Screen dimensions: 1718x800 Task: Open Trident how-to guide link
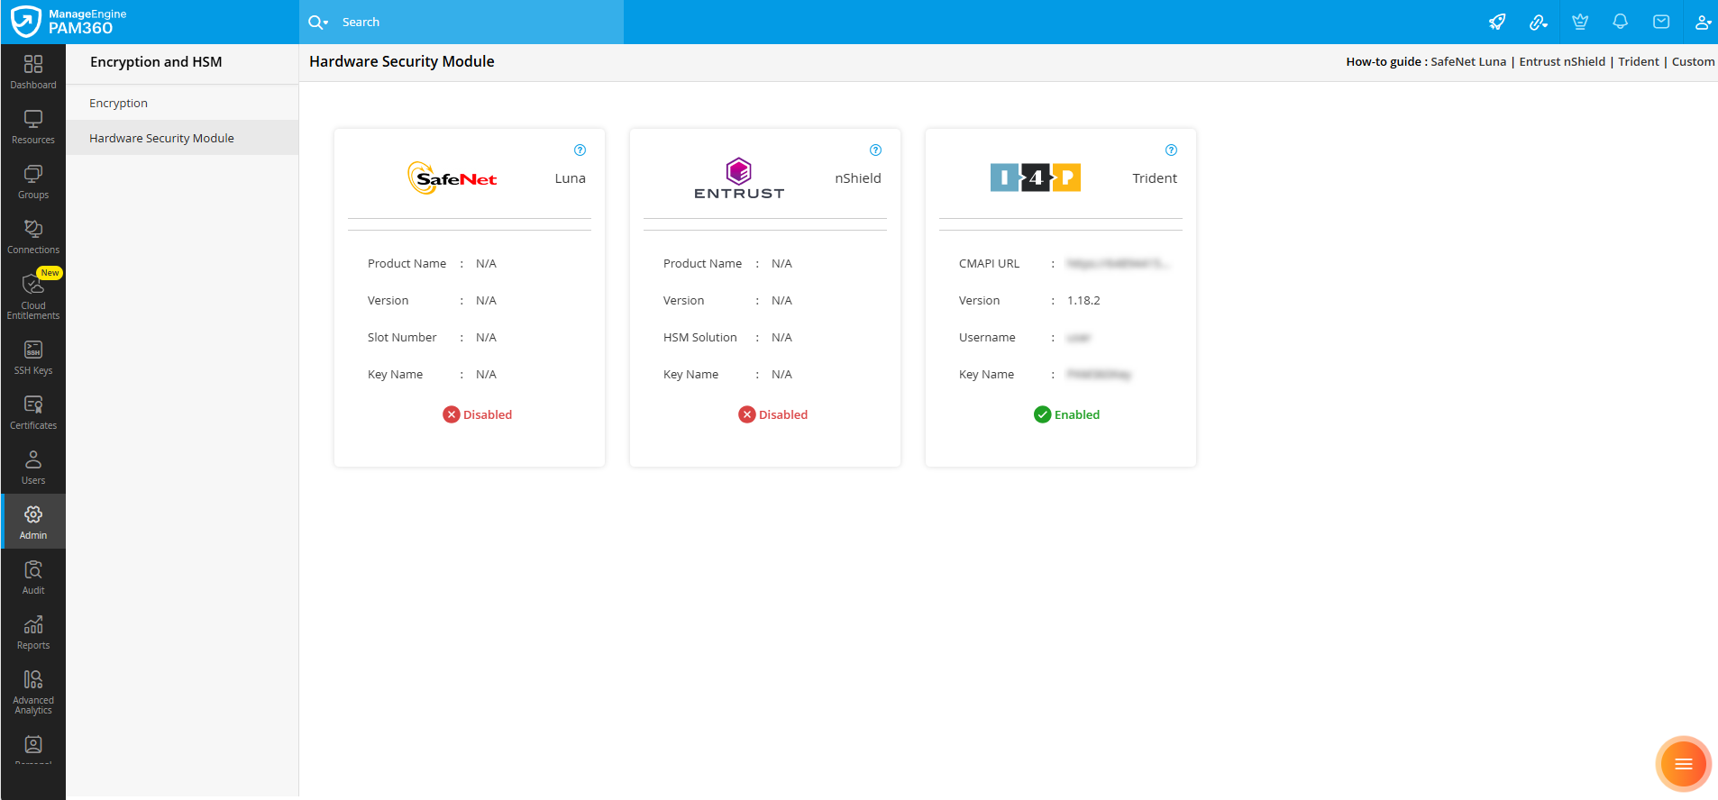(1639, 62)
